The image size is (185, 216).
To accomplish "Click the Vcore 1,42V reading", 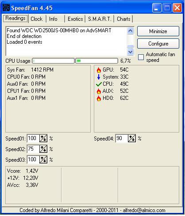I will [x=23, y=171].
